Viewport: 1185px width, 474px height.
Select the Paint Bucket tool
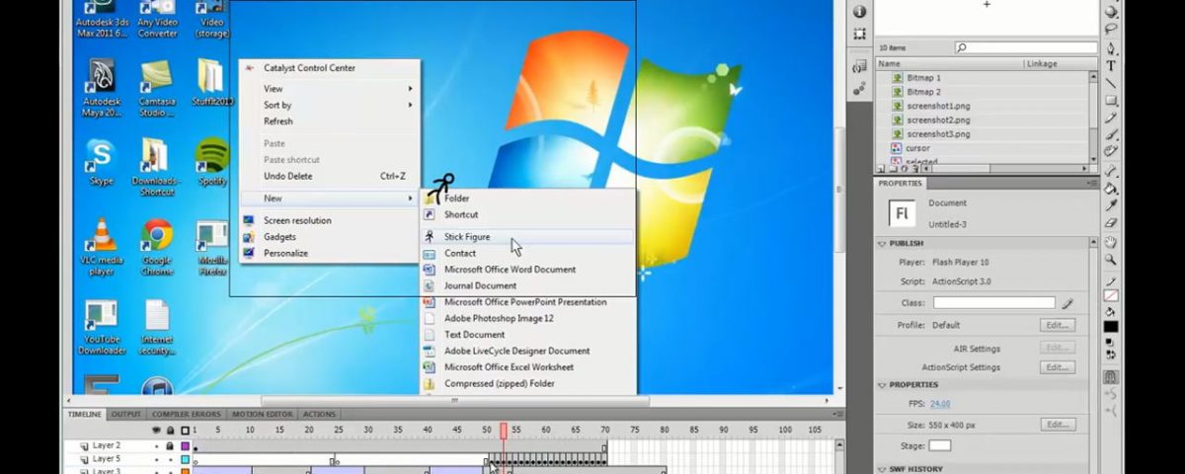(x=1110, y=188)
